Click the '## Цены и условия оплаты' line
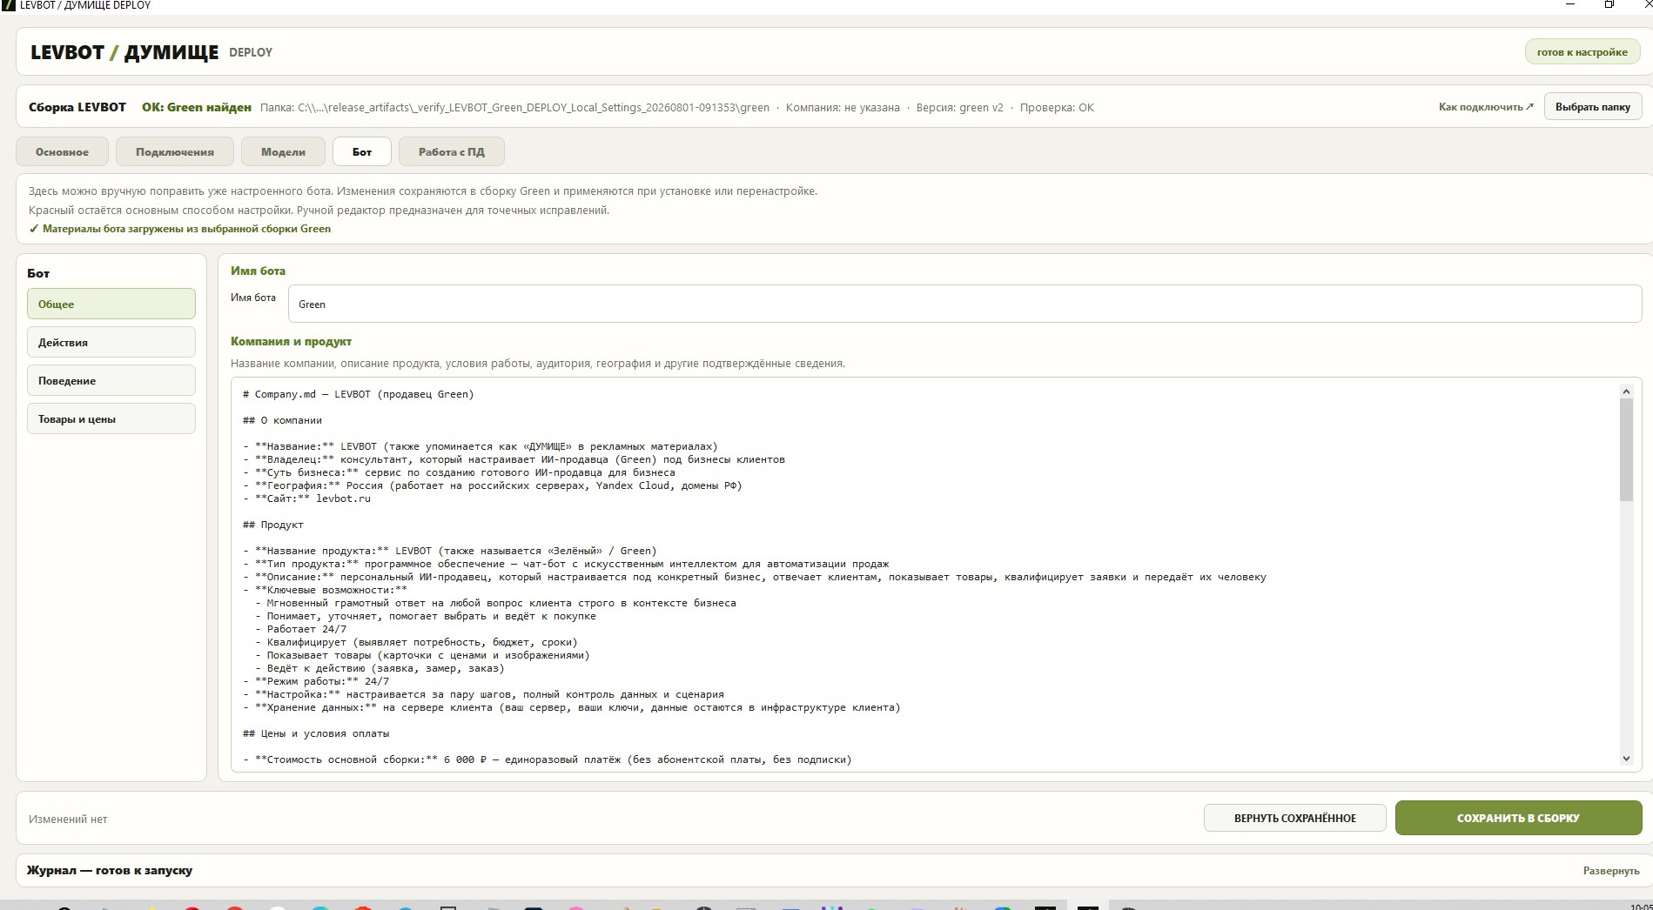The width and height of the screenshot is (1653, 910). (316, 733)
